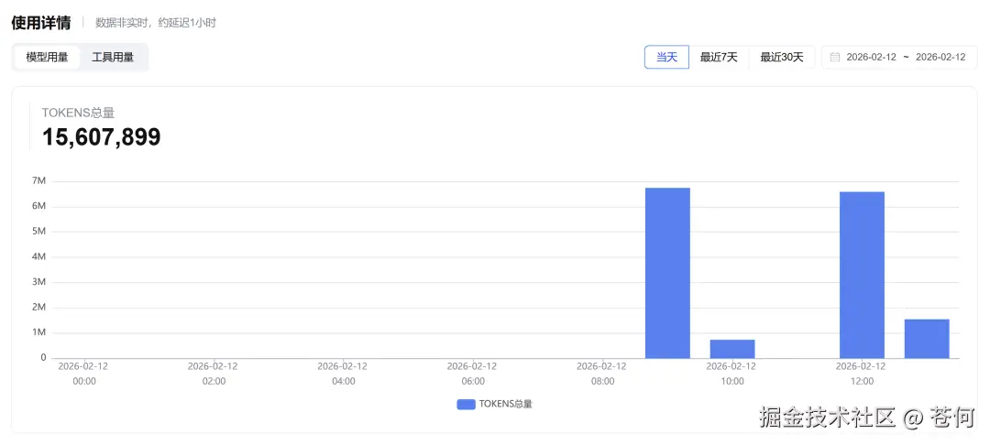
Task: Click the 掘金技术社区 watermark text
Action: [827, 418]
